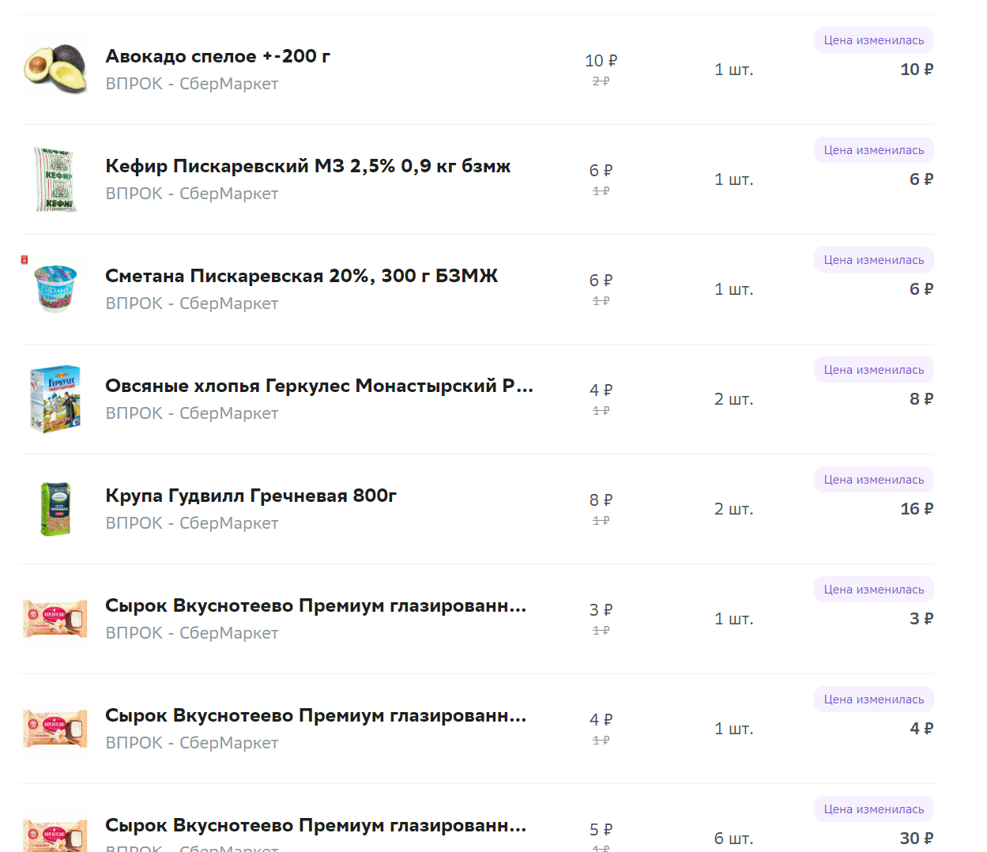This screenshot has height=852, width=987.
Task: Open the Сметана Пискаревская cup image
Action: click(56, 289)
